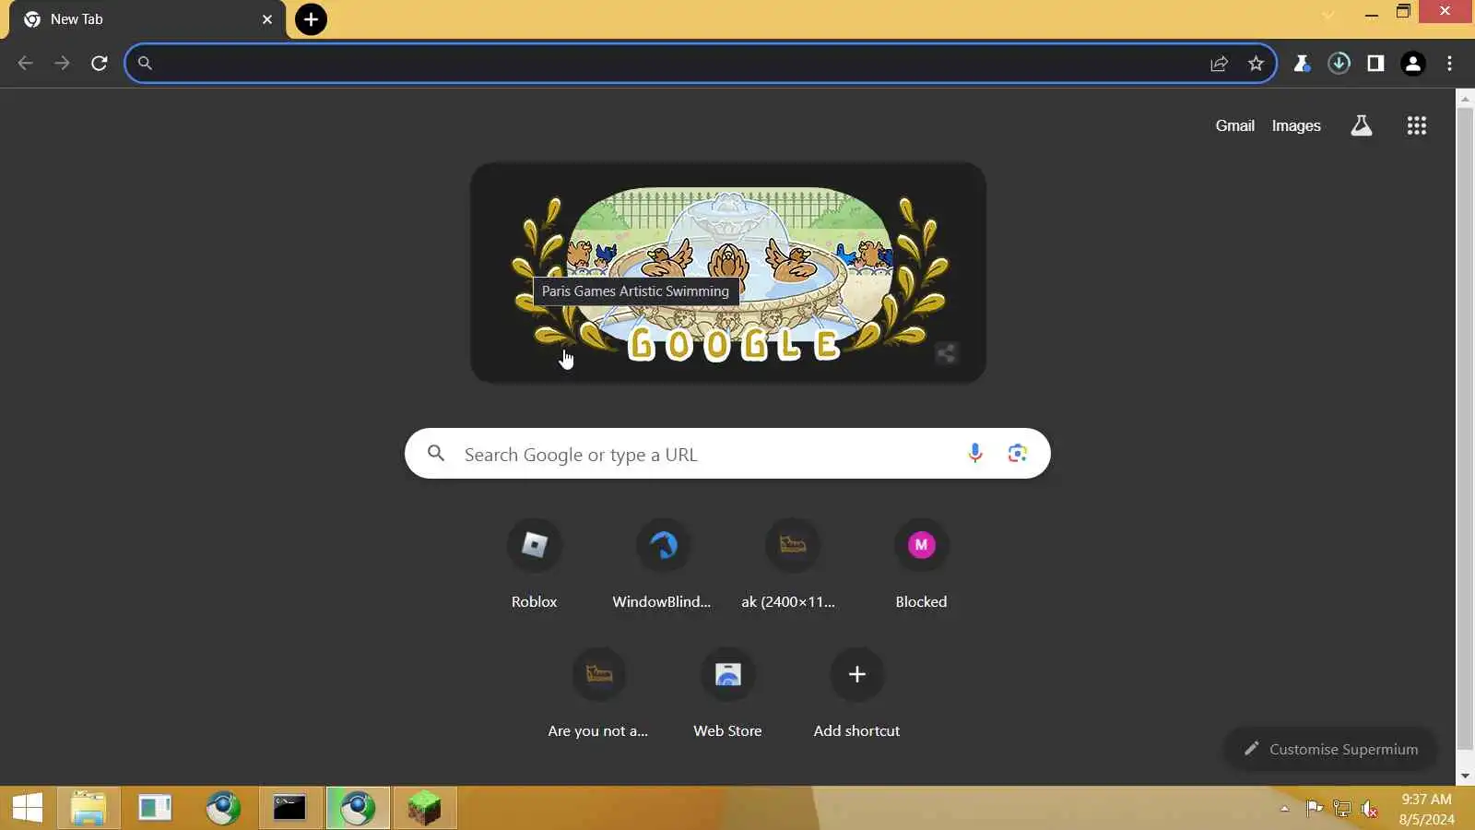Image resolution: width=1475 pixels, height=830 pixels.
Task: Open the muted volume tray icon
Action: [1370, 809]
